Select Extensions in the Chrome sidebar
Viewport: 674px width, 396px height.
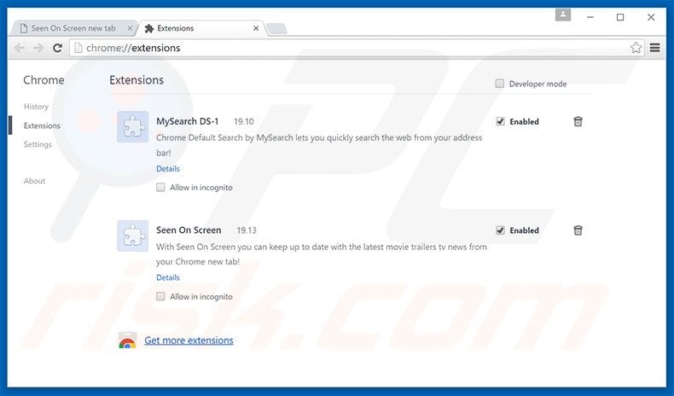pyautogui.click(x=42, y=125)
